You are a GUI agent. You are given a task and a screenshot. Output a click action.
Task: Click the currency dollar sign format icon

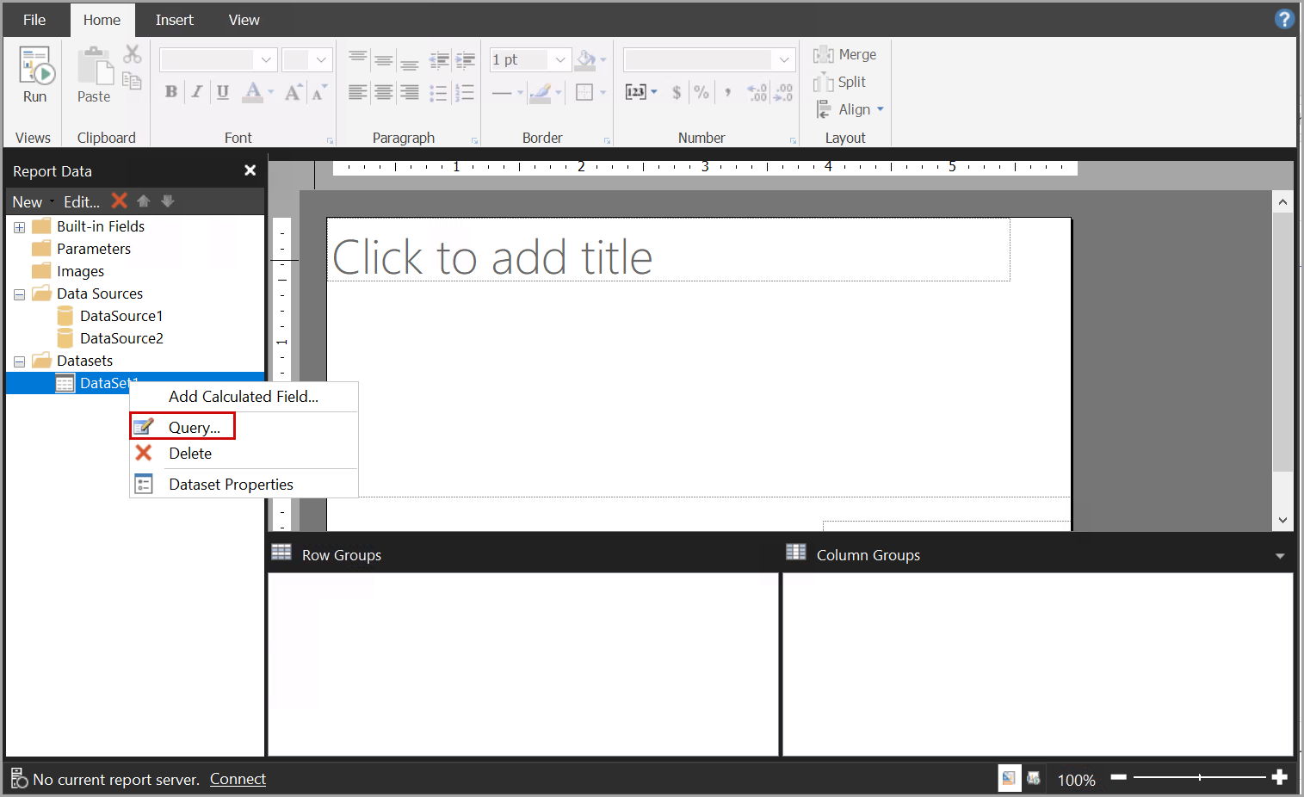click(677, 92)
